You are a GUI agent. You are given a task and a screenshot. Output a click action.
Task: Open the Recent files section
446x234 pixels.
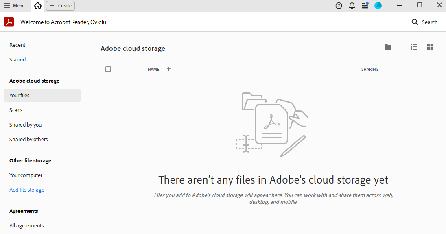coord(17,45)
